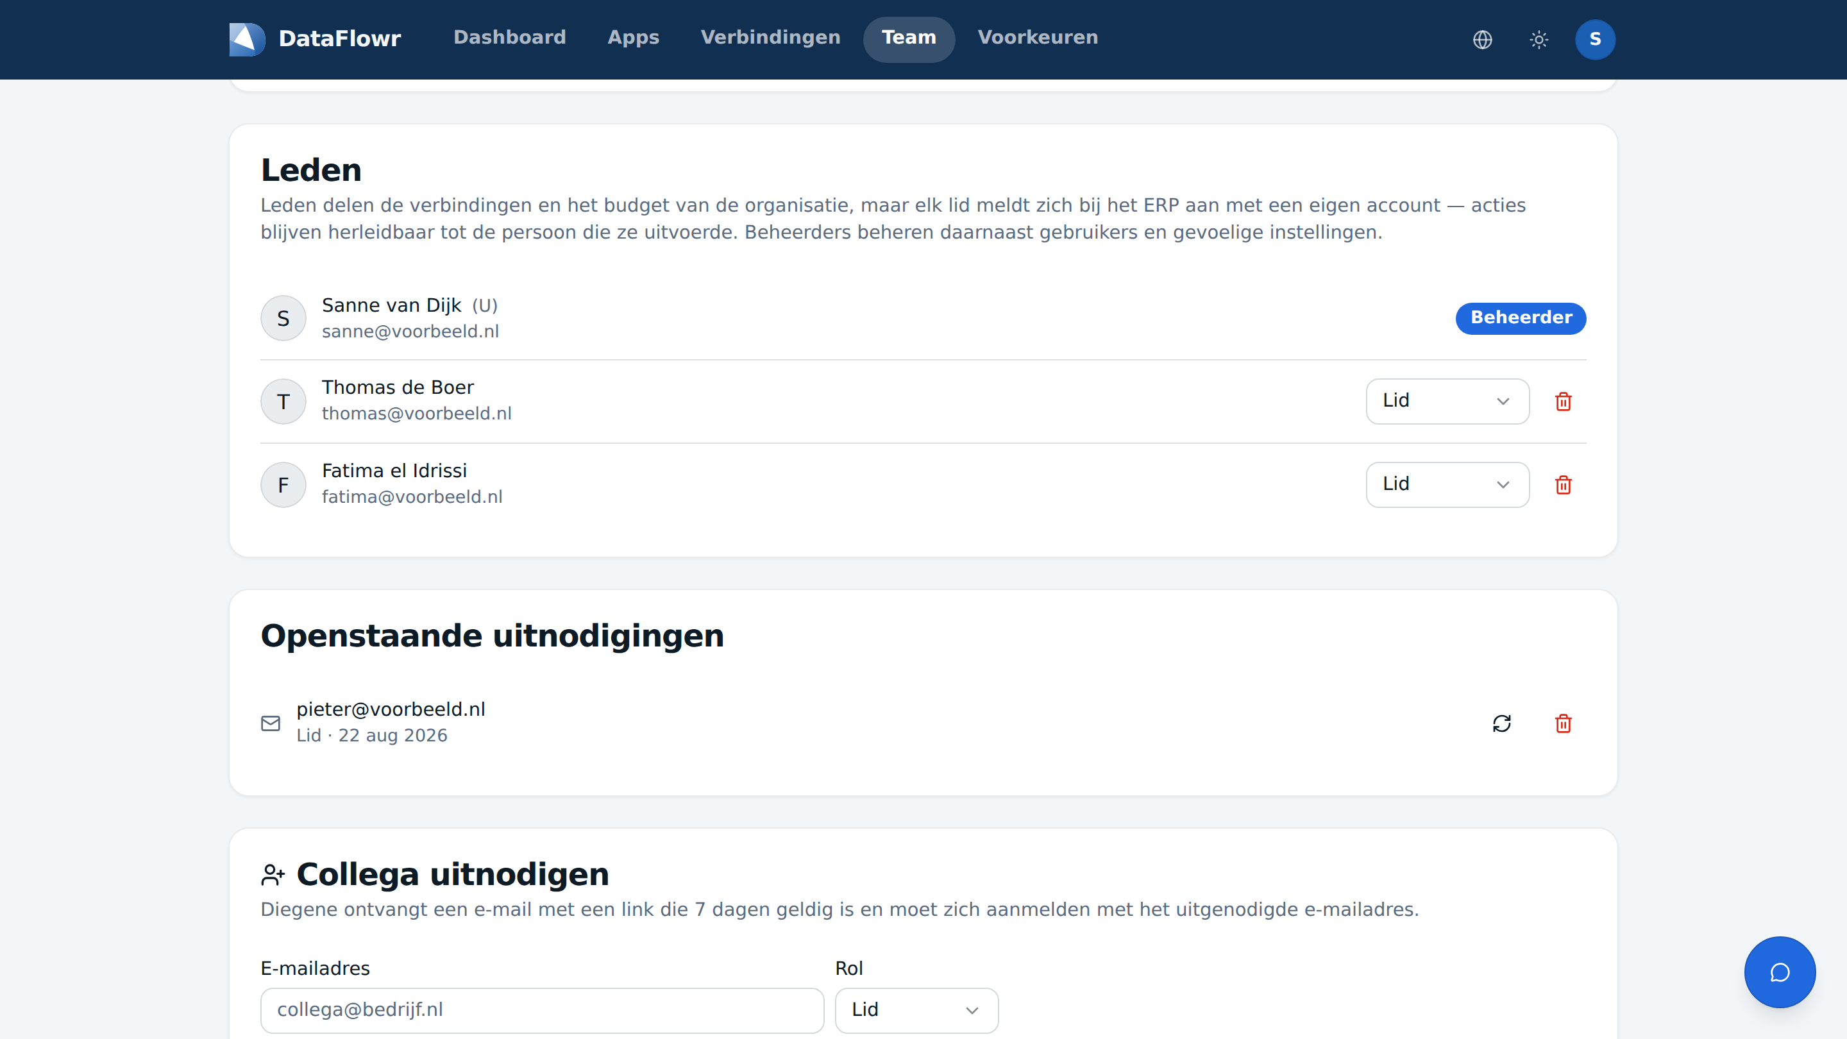Delete member Fatima el Idrissi
This screenshot has width=1847, height=1039.
pos(1563,485)
